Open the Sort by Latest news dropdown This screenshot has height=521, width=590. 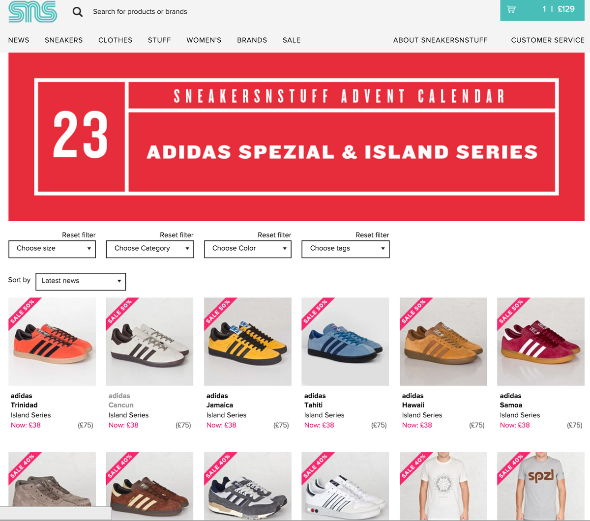(x=81, y=281)
